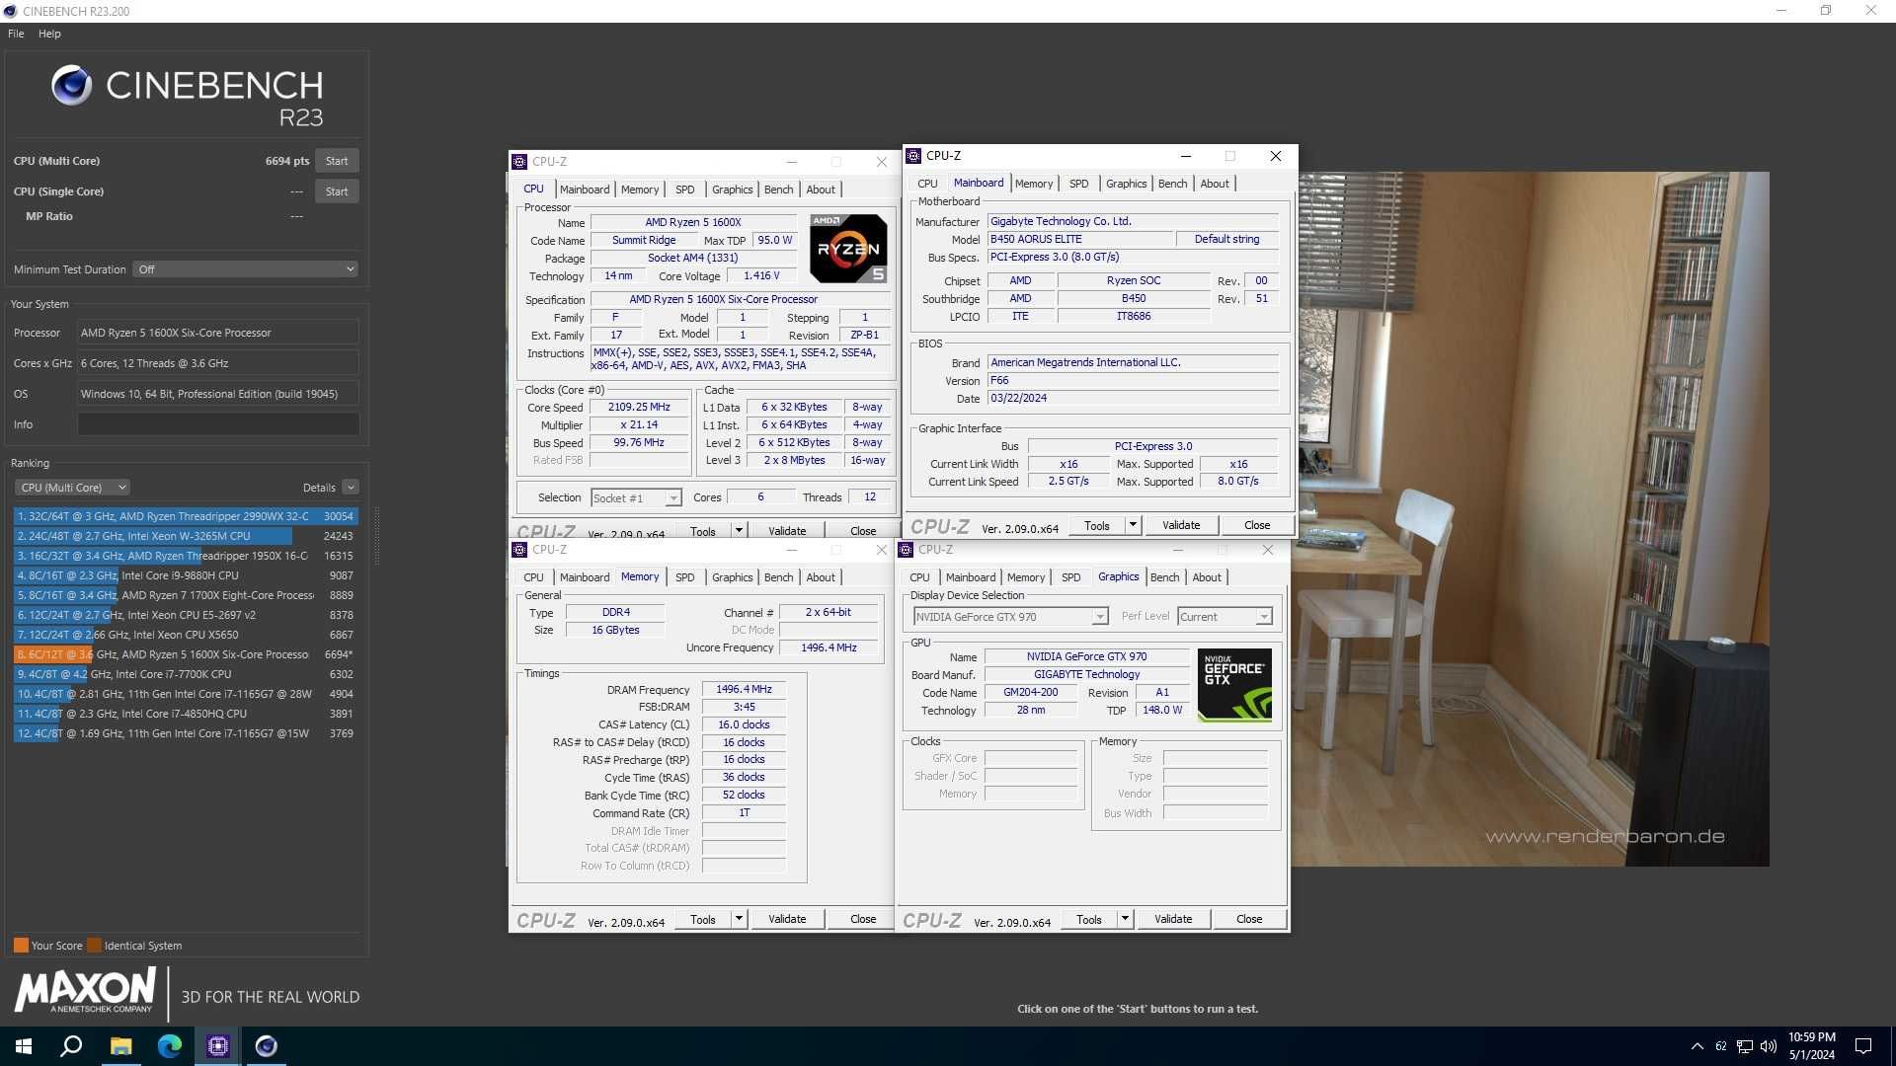Click the Ryzen 5 logo in CPU-Z
1896x1066 pixels.
848,249
